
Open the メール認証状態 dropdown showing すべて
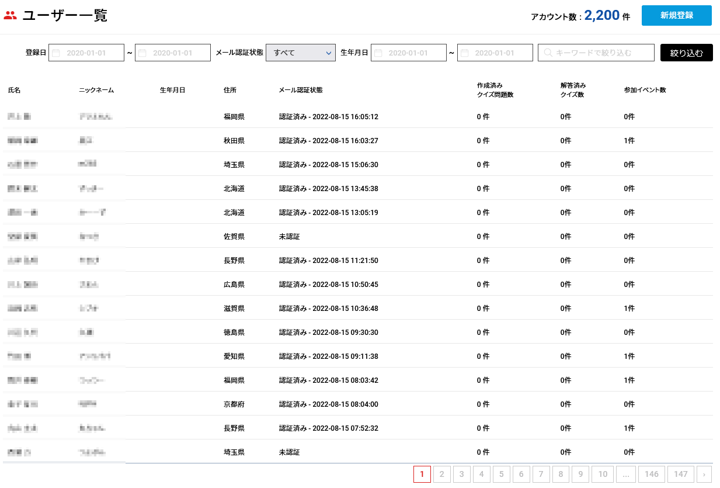tap(300, 53)
